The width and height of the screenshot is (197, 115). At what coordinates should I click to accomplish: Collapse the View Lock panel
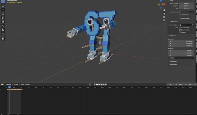(x=173, y=22)
